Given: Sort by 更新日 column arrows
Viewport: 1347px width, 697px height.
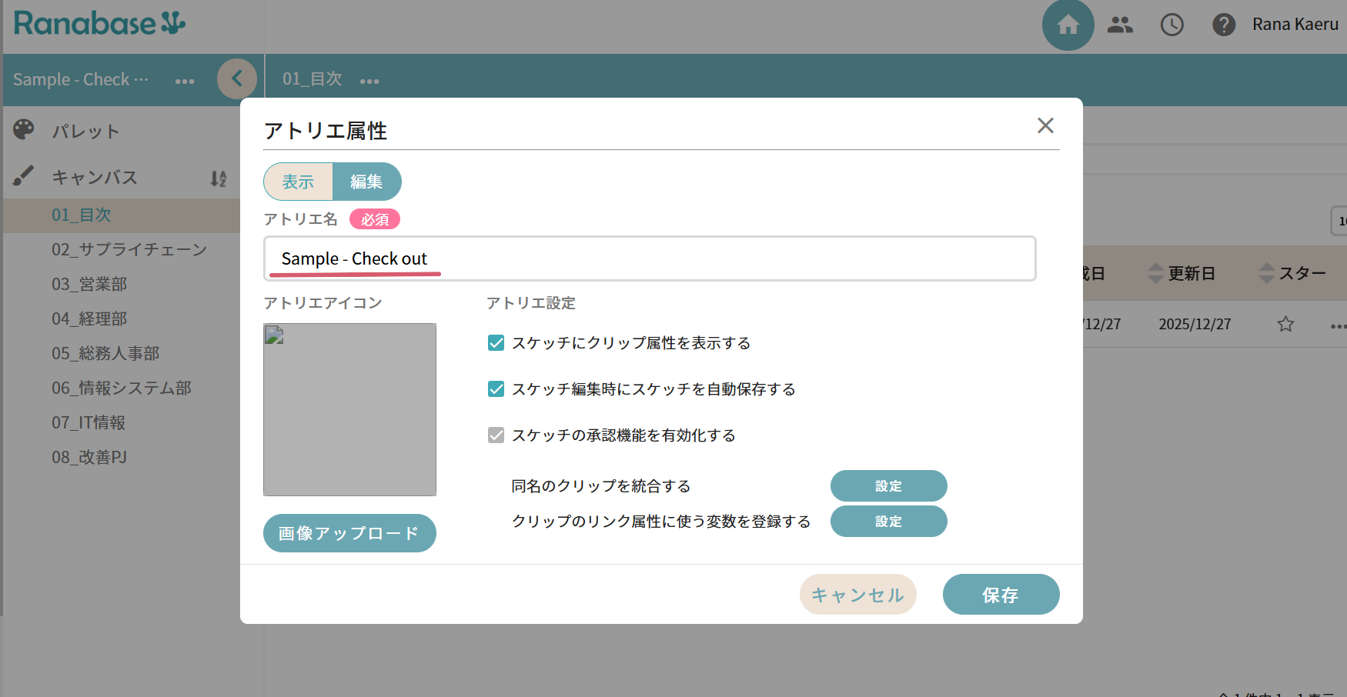Looking at the screenshot, I should [x=1155, y=273].
